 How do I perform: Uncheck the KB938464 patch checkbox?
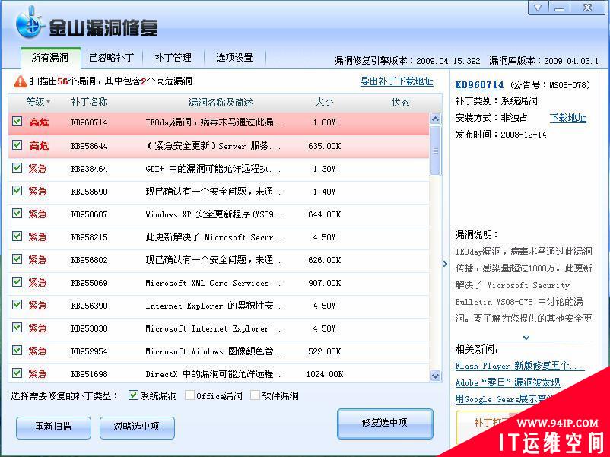(17, 167)
